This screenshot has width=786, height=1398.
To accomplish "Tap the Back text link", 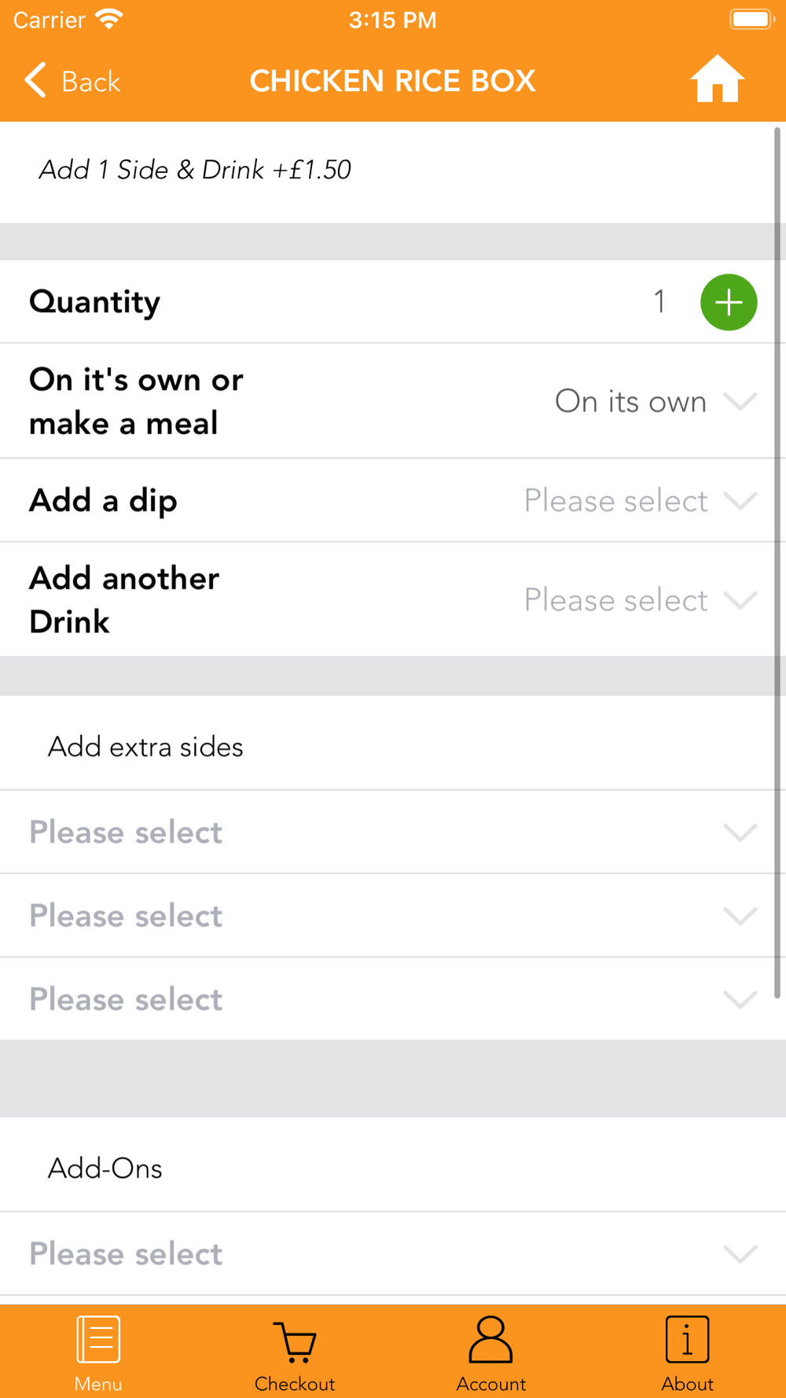I will click(91, 82).
